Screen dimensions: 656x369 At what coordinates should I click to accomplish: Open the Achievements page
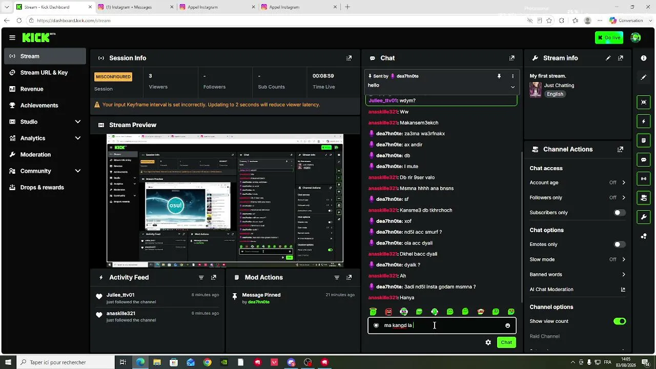click(x=45, y=106)
